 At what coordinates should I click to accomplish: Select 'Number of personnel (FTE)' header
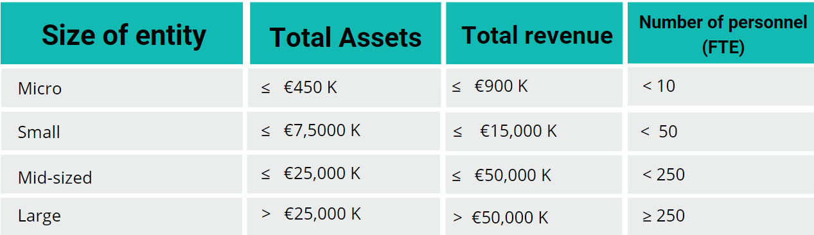[721, 33]
